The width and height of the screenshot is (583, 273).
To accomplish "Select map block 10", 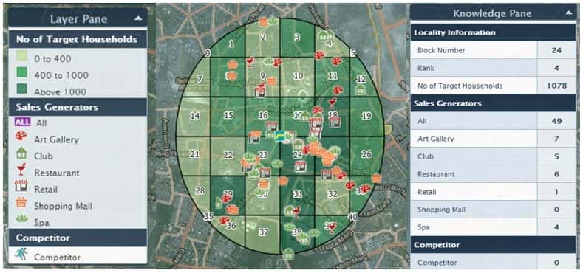I will pyautogui.click(x=299, y=76).
